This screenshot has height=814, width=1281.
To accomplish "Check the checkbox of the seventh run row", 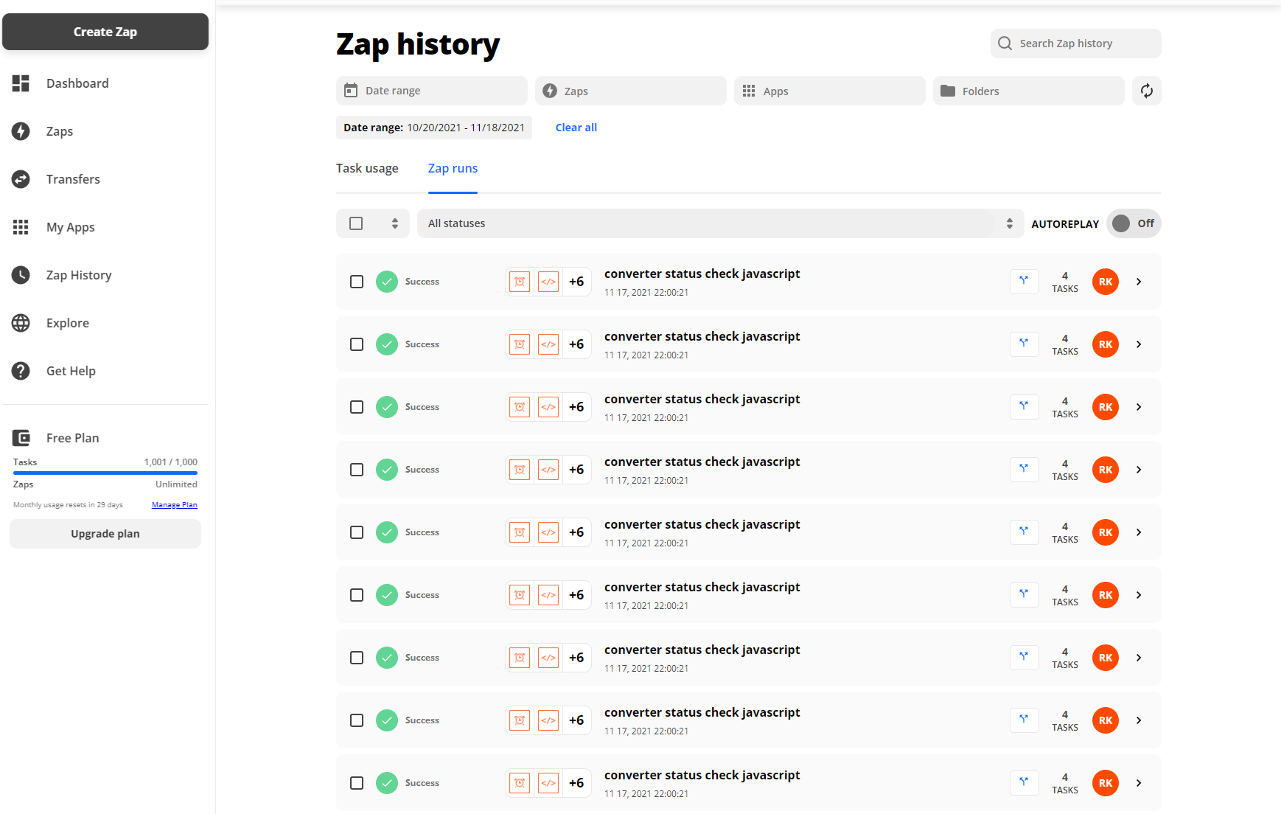I will (357, 658).
